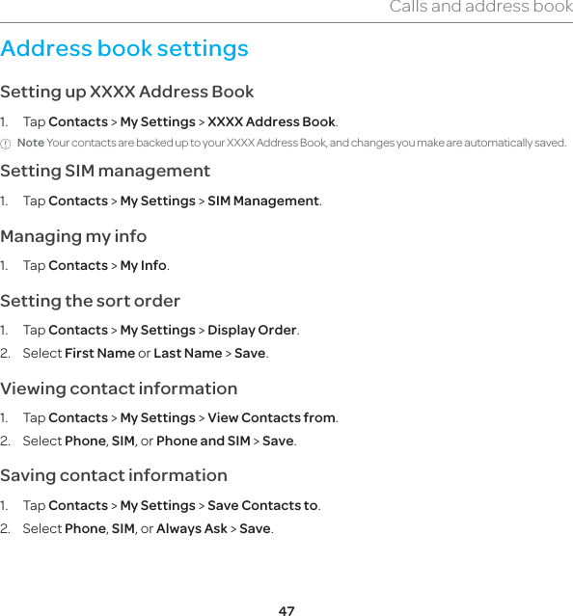
Task: Click bold 'Last Name' option text
Action: (x=187, y=353)
